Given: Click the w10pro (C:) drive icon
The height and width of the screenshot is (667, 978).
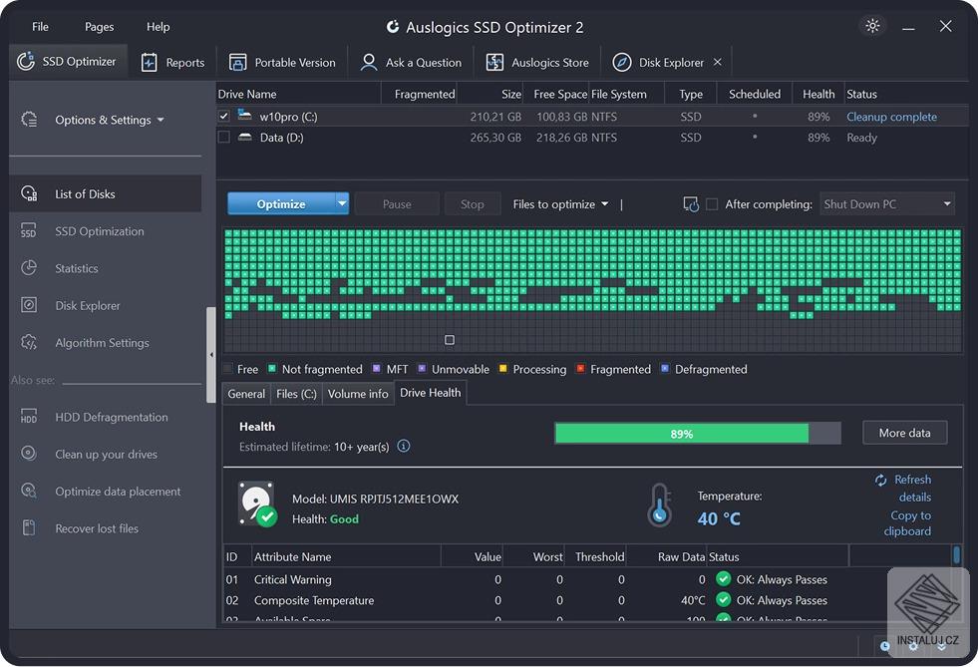Looking at the screenshot, I should (244, 116).
